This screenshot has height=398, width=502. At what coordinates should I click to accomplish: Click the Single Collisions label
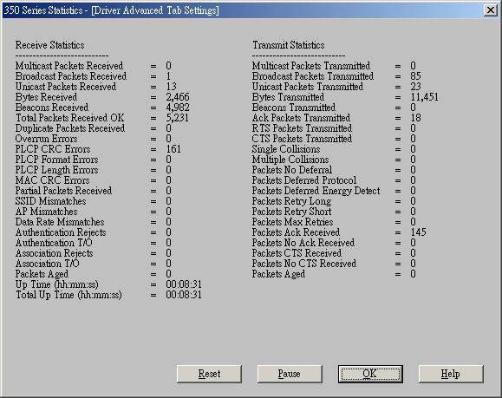tap(286, 149)
